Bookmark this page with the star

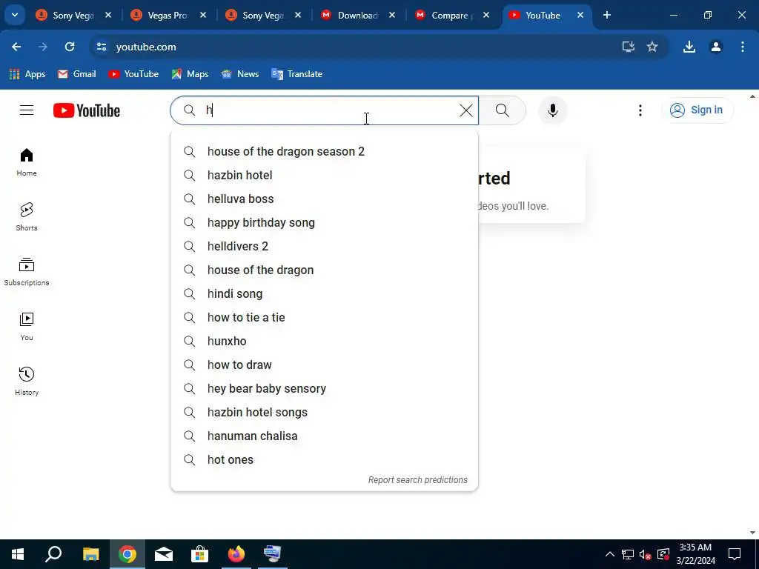pos(652,47)
